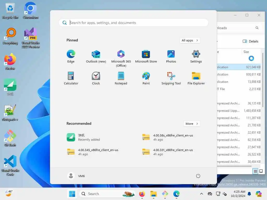
Task: Select Everything desktop shortcut
Action: coord(10,36)
